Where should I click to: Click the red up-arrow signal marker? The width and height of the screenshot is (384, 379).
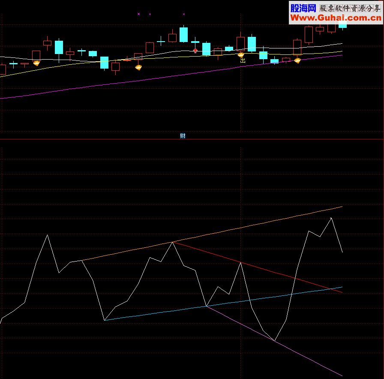195,51
